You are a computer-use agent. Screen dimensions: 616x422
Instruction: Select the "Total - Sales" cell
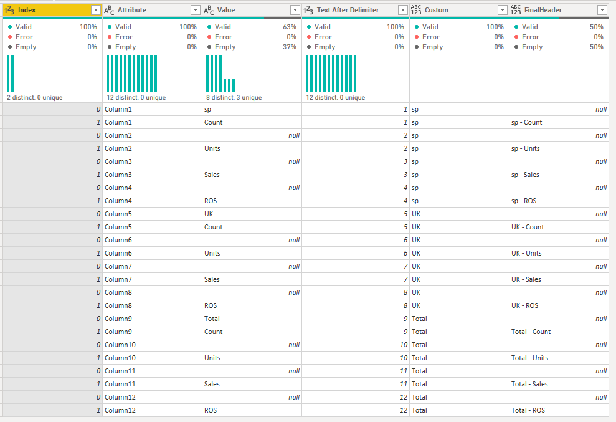(x=559, y=384)
